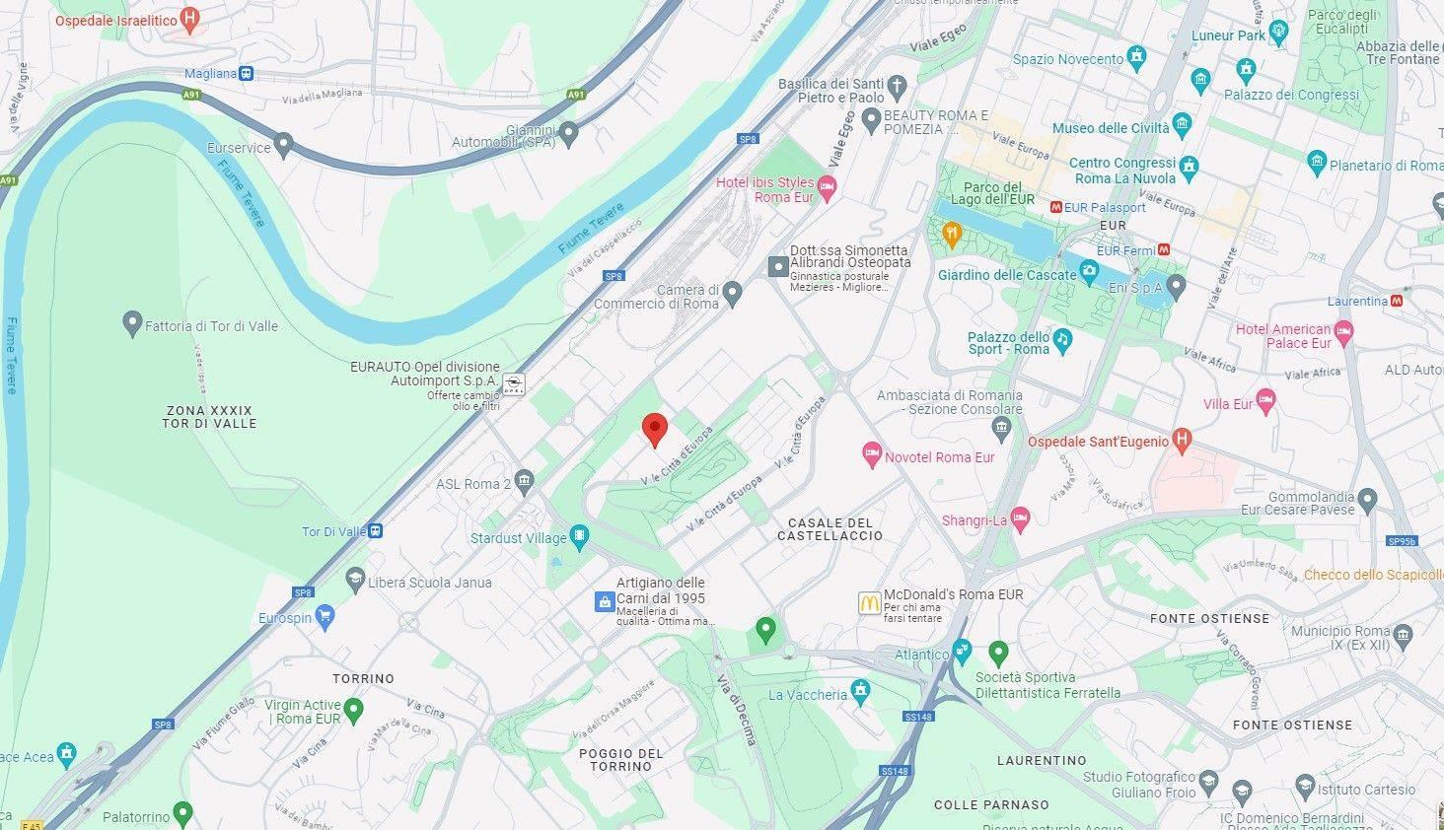
Task: Select the Novotel Roma Eur hotel pin
Action: [x=871, y=454]
